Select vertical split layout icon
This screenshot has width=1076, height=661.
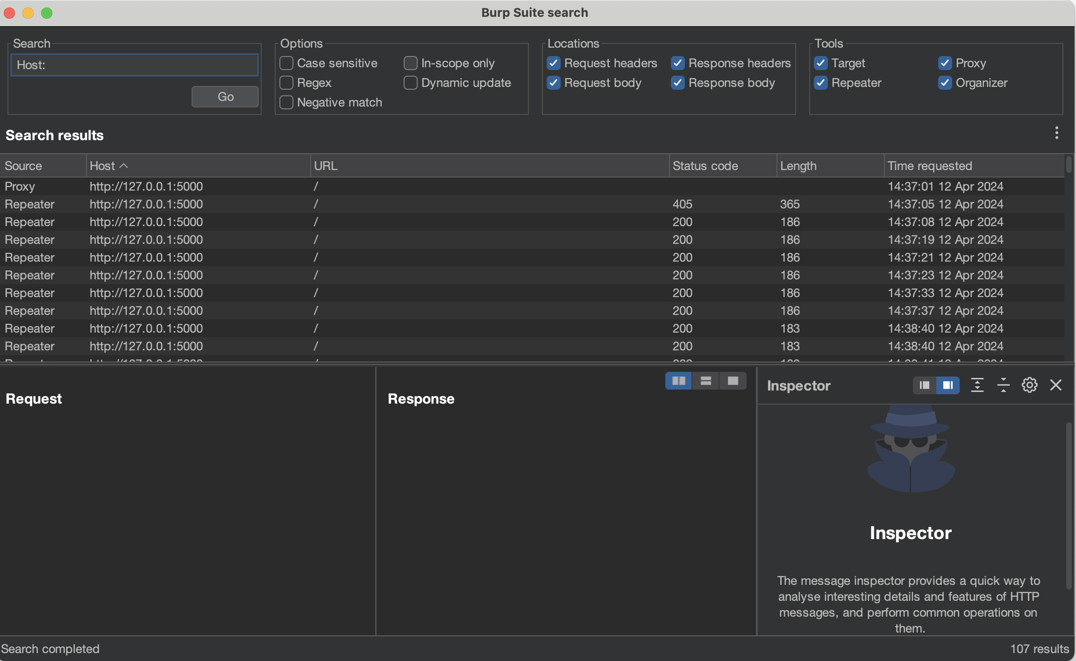(x=705, y=381)
